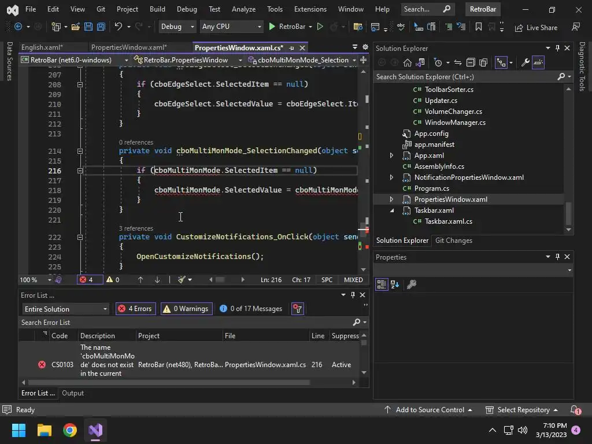Open the cboMultiMonMode_Selection member dropdown
592x444 pixels.
click(302, 60)
